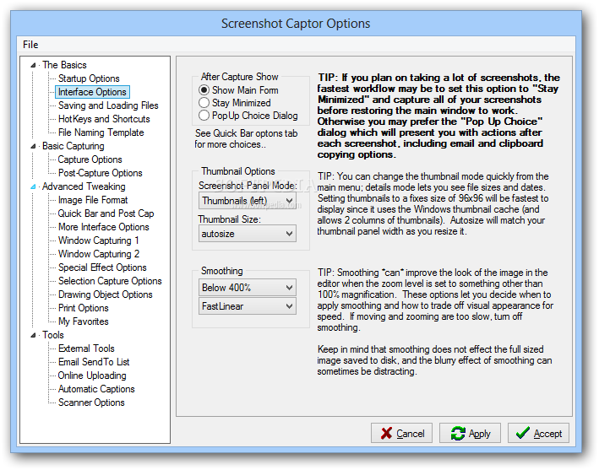Open Scanner Options page
Screen dimensions: 599x470
coord(91,402)
